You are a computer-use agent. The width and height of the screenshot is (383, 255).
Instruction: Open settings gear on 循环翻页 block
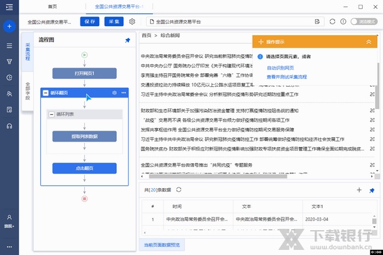click(114, 92)
